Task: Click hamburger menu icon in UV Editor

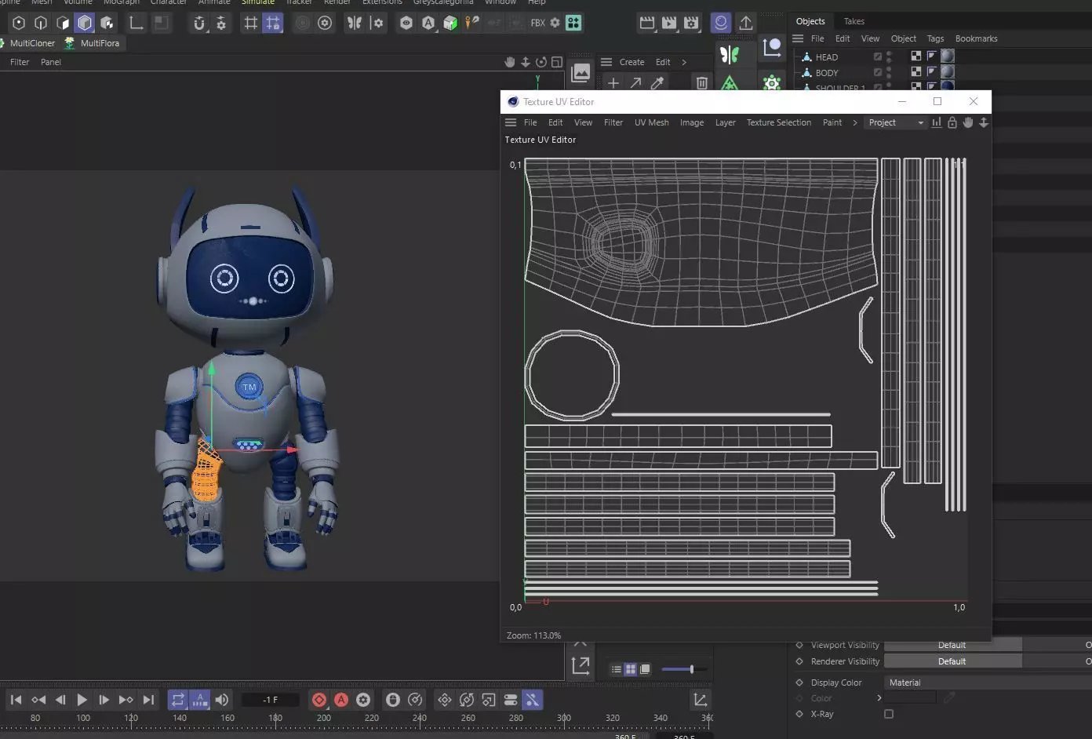Action: click(x=511, y=122)
